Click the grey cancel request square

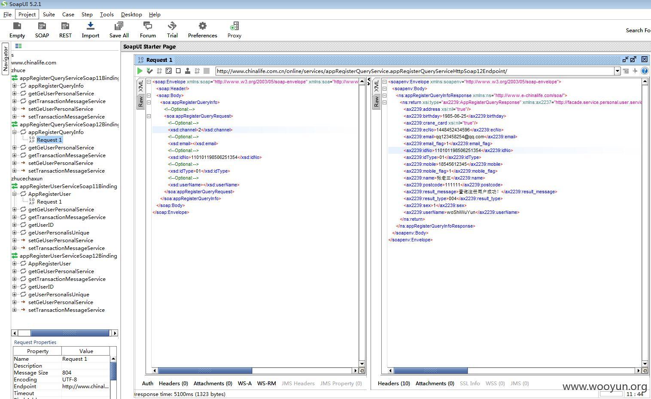coord(207,71)
